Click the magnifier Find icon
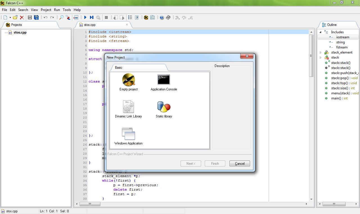Image resolution: width=360 pixels, height=214 pixels. click(x=61, y=17)
